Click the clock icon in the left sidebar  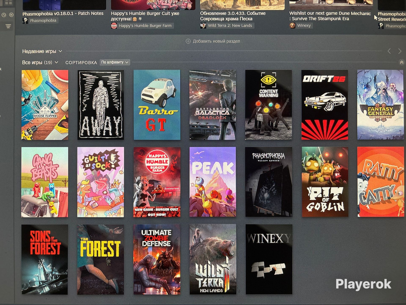[4, 15]
